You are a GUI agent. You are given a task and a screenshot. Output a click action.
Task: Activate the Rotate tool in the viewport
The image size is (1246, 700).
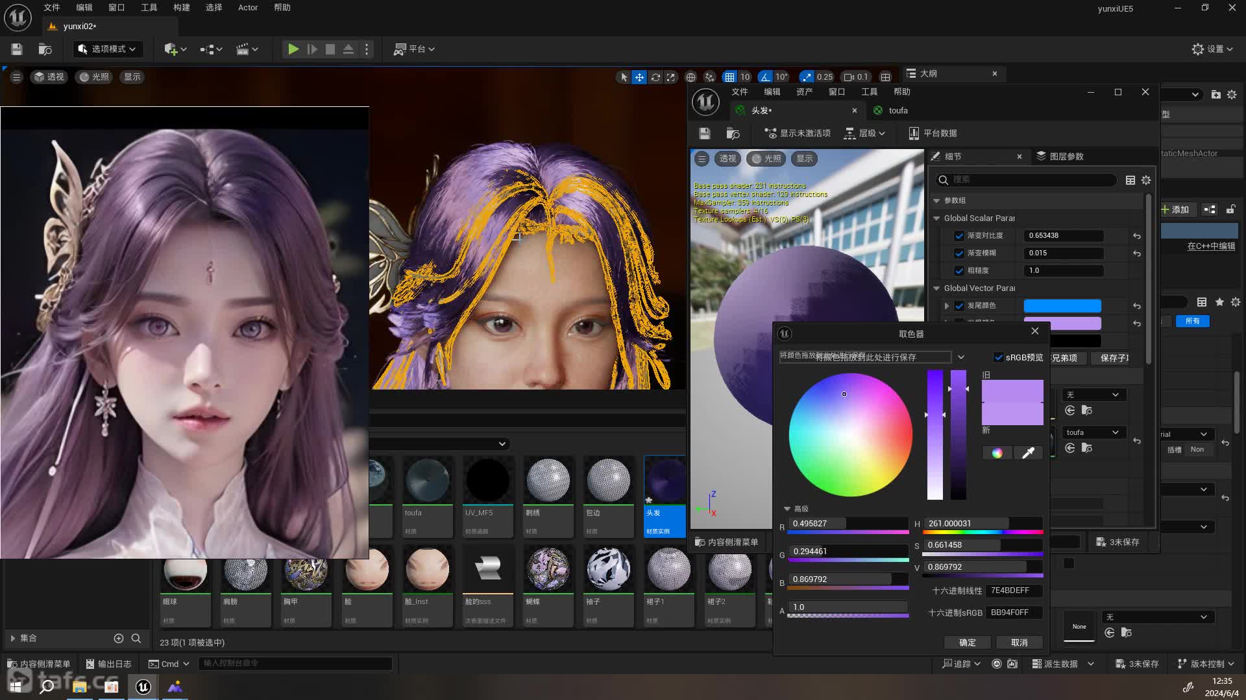pos(655,77)
